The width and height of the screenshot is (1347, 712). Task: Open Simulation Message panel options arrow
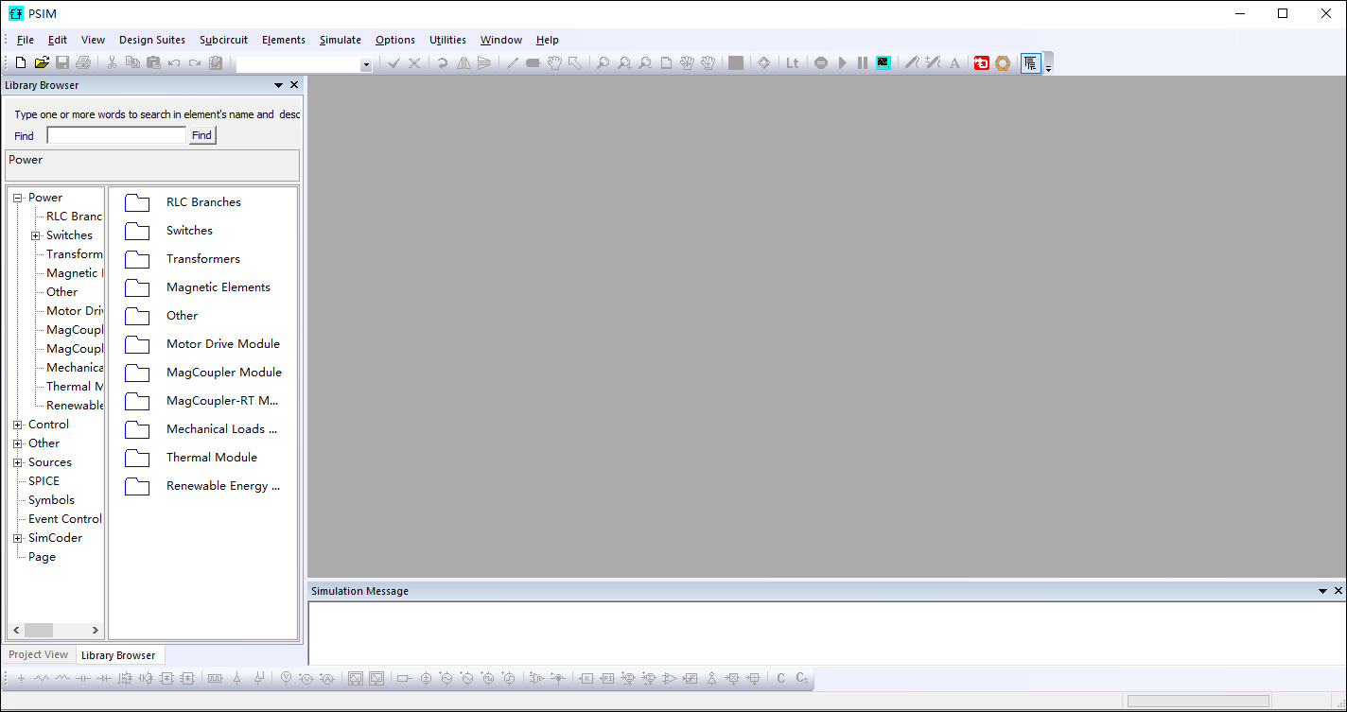coord(1322,591)
